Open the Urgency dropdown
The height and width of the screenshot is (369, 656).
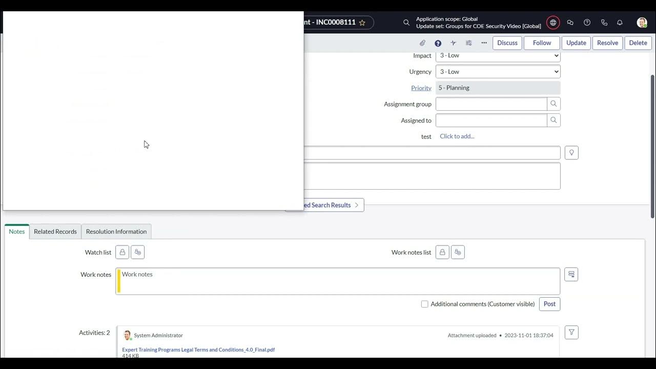click(498, 72)
